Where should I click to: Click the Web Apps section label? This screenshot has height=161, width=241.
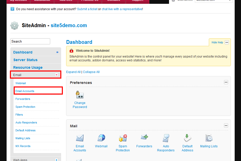20,160
